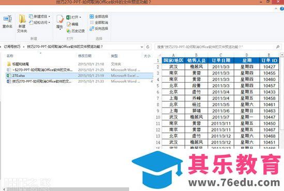Open 历史记录 (History)

[75, 31]
